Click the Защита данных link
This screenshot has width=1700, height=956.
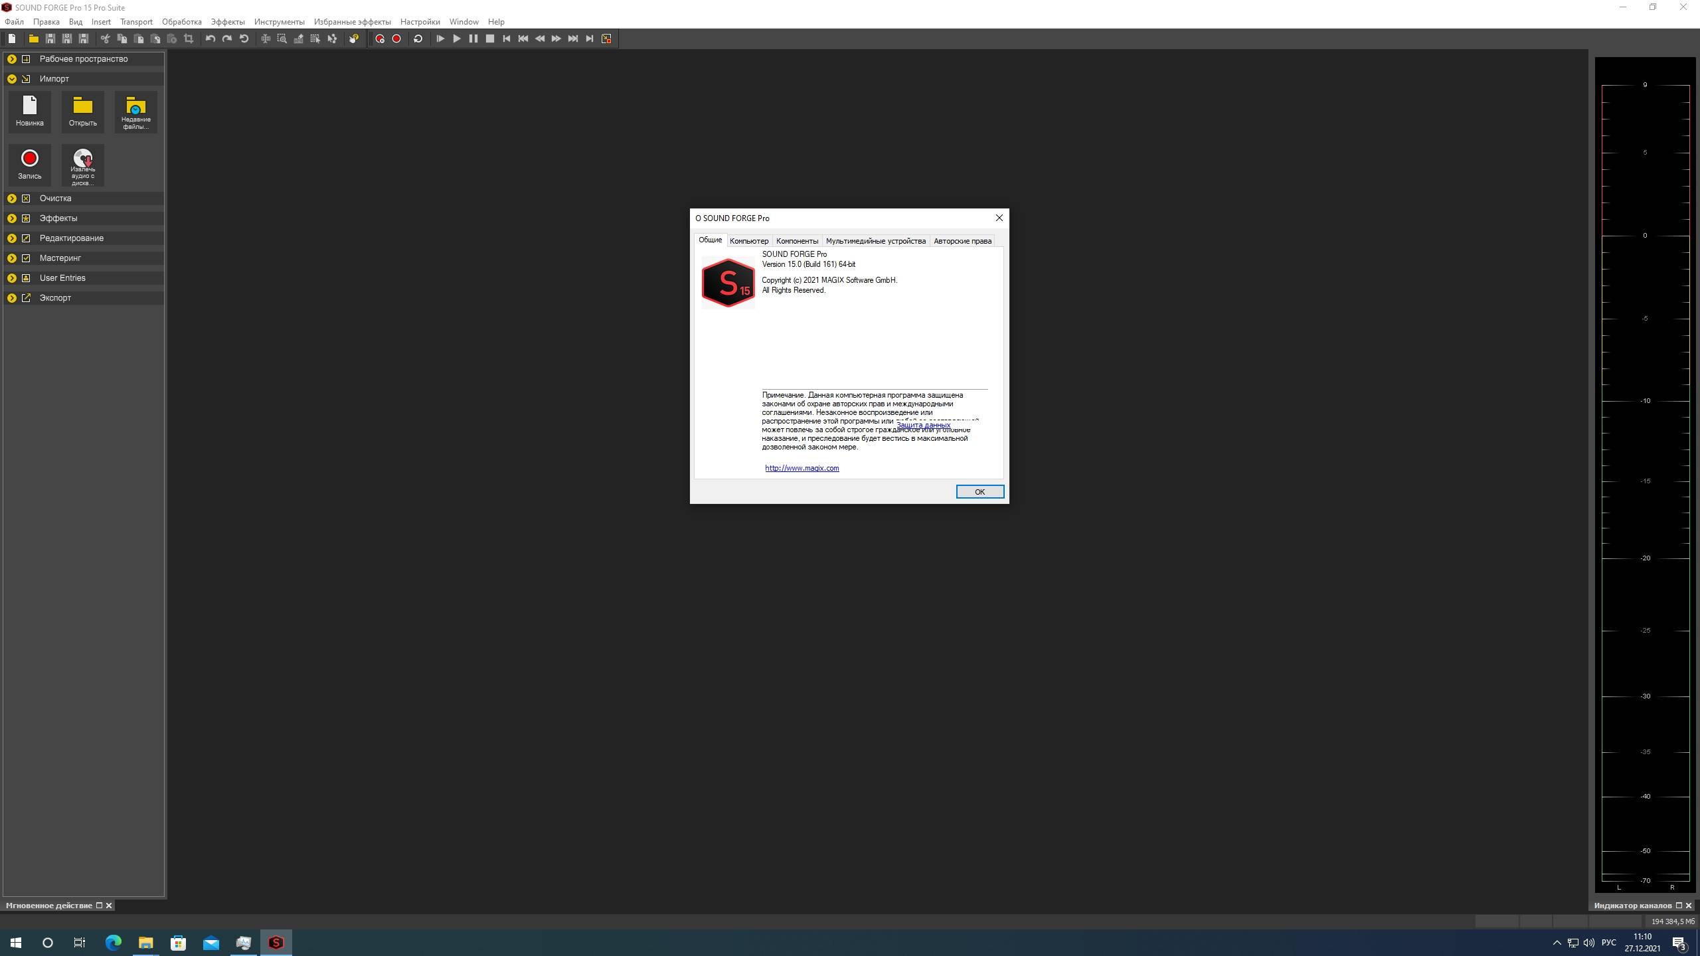[x=924, y=425]
